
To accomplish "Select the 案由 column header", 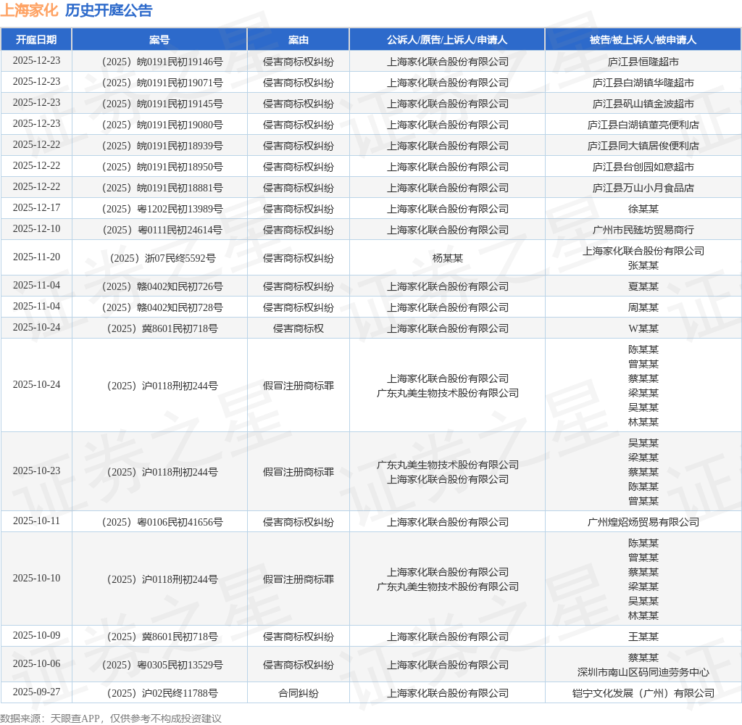I will [299, 40].
